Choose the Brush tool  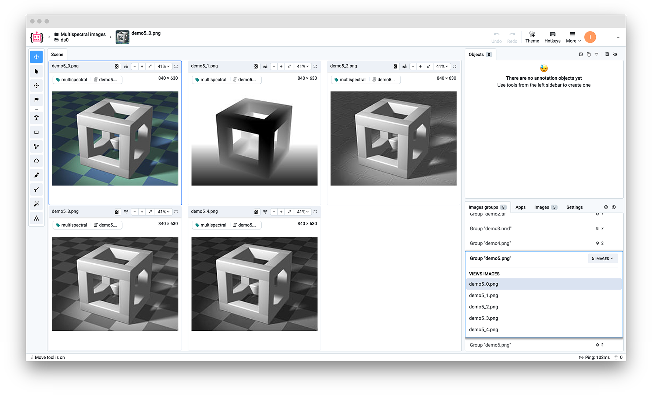36,175
